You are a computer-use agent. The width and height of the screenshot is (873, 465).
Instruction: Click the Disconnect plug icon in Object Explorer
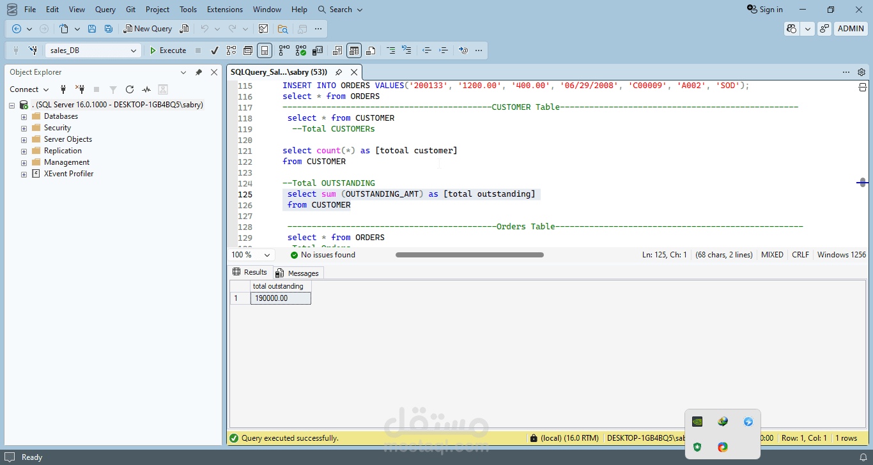[80, 89]
